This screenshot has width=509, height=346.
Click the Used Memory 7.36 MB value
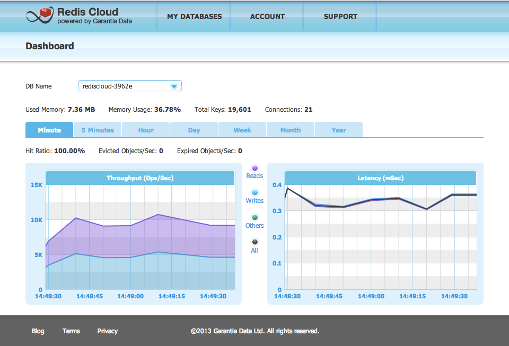pos(82,110)
